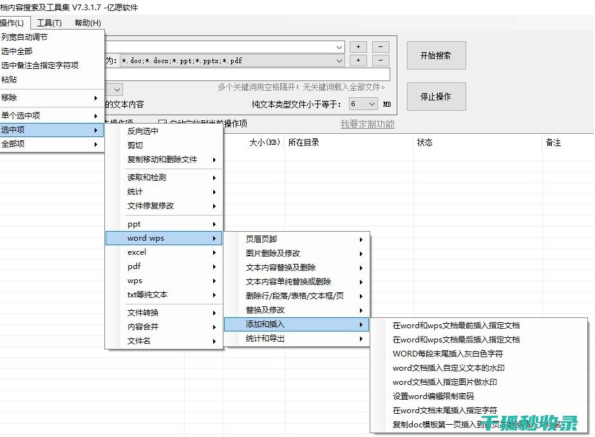The height and width of the screenshot is (437, 595).
Task: Open the 帮助(H) menu
Action: [88, 23]
